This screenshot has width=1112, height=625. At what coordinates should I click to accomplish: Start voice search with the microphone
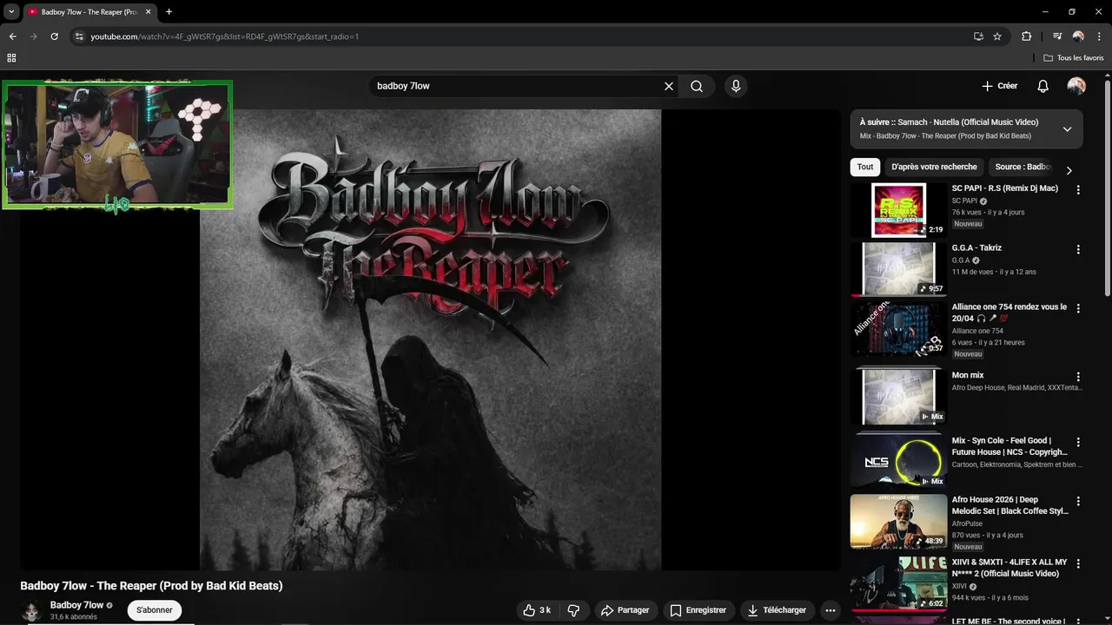click(x=736, y=86)
